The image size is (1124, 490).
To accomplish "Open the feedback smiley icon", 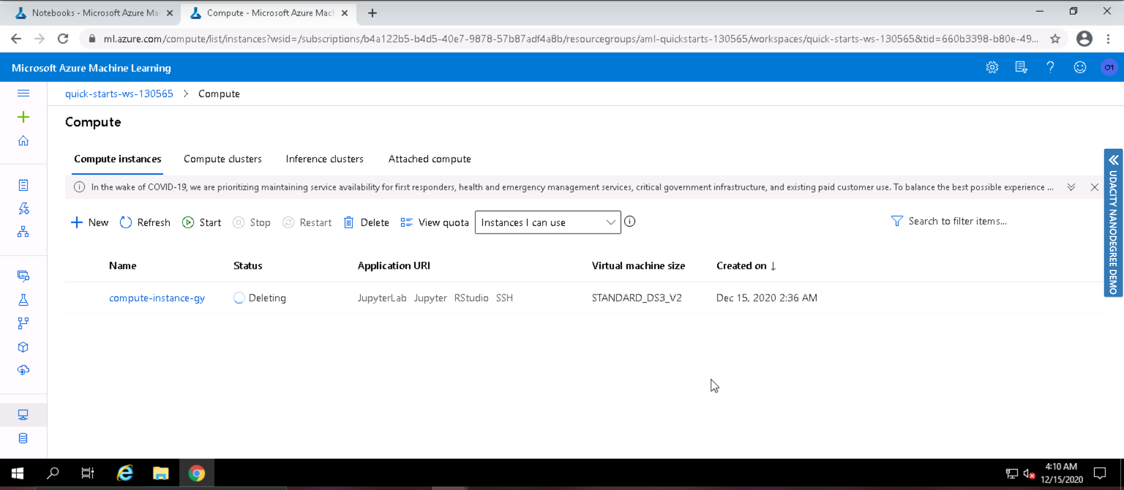I will [1080, 67].
